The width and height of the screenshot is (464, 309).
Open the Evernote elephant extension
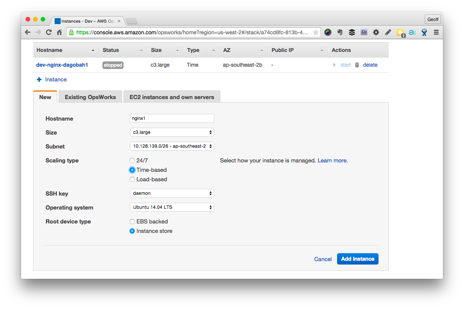pyautogui.click(x=340, y=32)
